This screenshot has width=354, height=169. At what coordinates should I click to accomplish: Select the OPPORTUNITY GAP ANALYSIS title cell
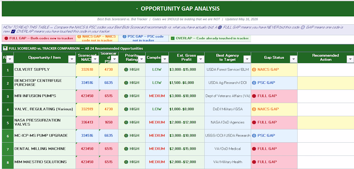[178, 9]
